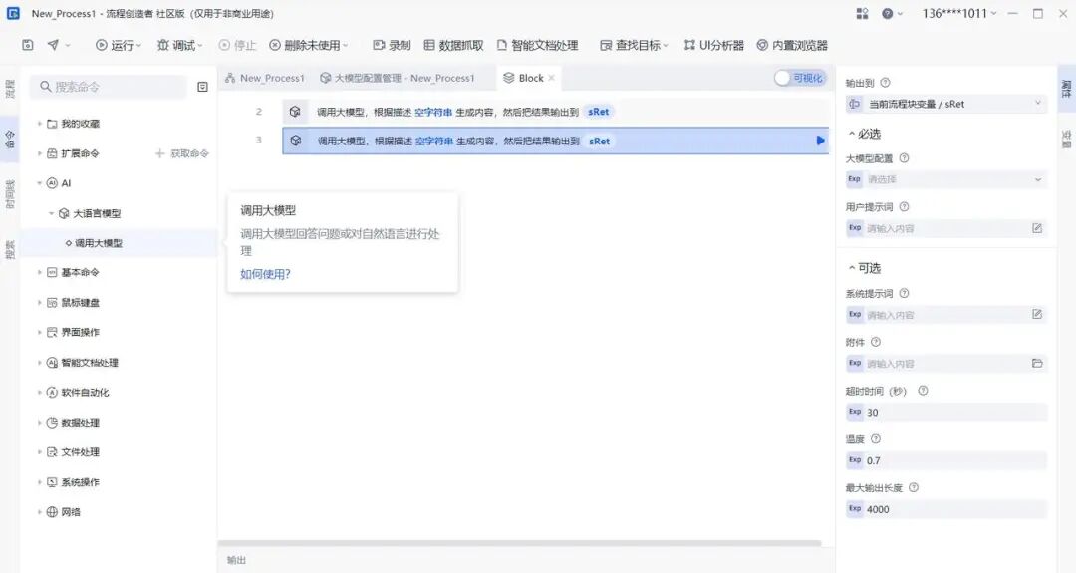This screenshot has width=1076, height=573.
Task: Open 智能文档处理 tool
Action: 537,45
